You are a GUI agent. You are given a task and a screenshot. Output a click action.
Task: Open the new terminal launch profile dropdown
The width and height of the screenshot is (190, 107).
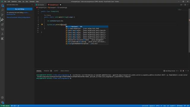pos(178,71)
